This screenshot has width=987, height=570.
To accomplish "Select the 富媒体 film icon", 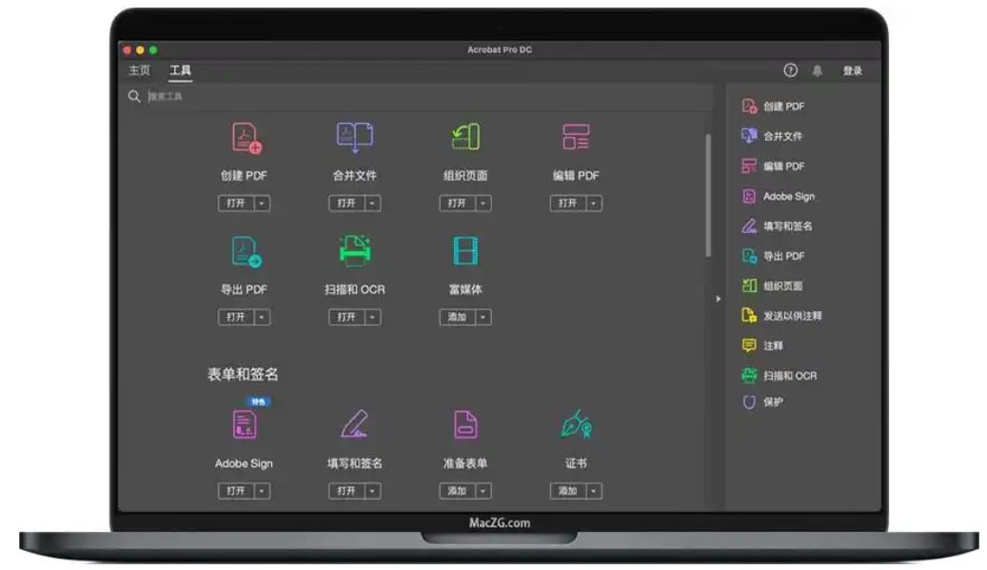I will [x=465, y=250].
